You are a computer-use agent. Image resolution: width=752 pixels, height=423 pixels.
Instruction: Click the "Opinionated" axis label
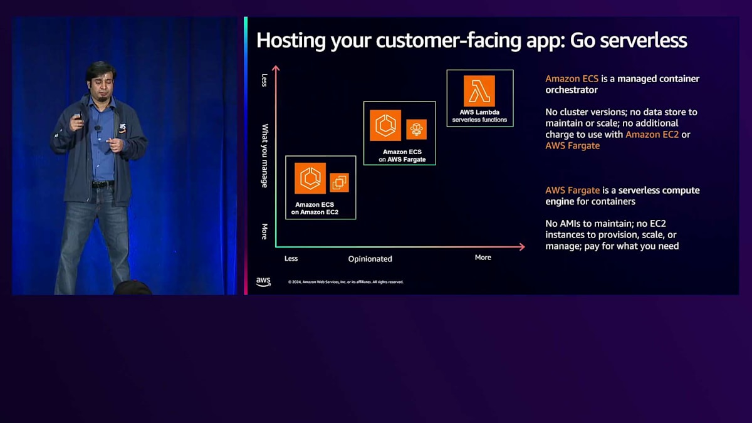click(370, 259)
